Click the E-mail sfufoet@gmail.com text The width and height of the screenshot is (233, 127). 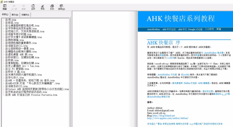(161, 111)
